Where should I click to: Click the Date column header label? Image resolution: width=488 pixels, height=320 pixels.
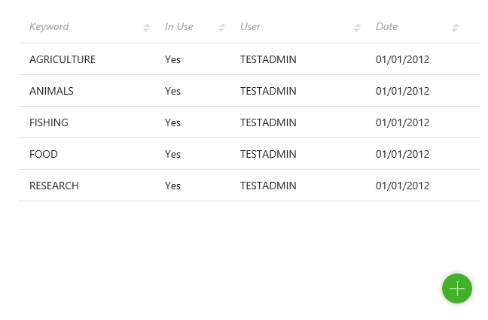tap(386, 27)
